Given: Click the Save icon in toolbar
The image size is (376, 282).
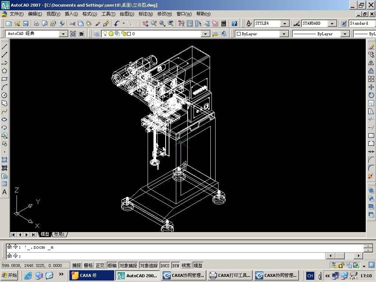Looking at the screenshot, I should point(25,23).
